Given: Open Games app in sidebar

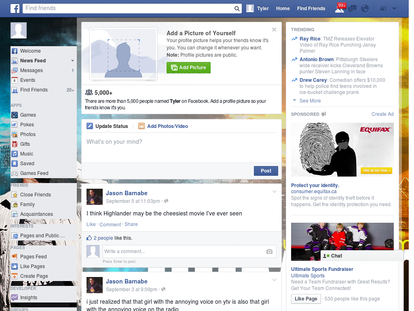Looking at the screenshot, I should (44, 115).
